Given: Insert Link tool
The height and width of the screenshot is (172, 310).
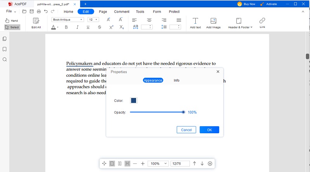Looking at the screenshot, I should coord(262,23).
